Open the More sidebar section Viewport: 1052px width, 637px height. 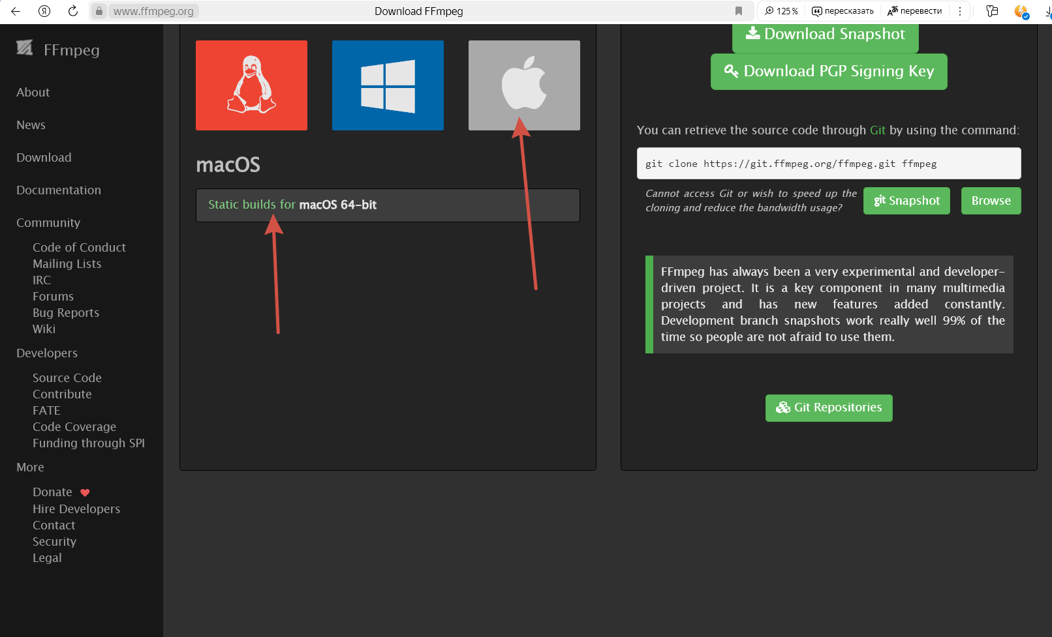click(x=30, y=467)
